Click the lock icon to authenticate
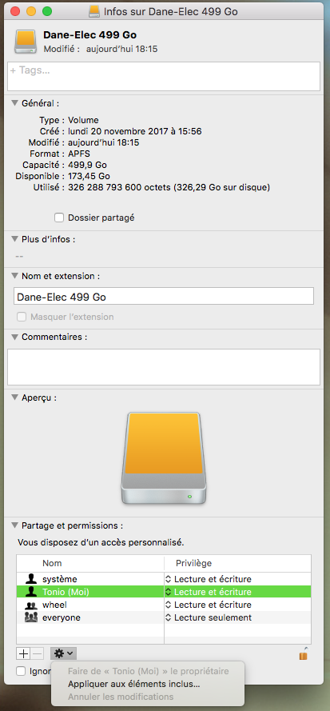The height and width of the screenshot is (711, 330). point(304,654)
